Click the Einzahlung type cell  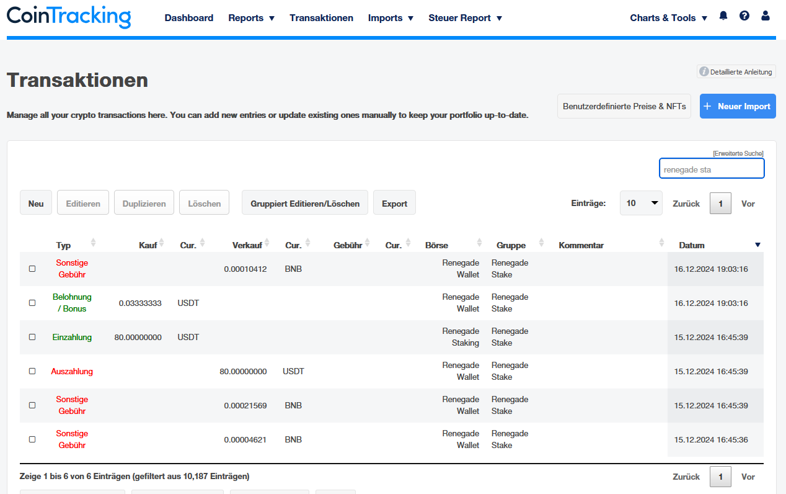point(72,337)
